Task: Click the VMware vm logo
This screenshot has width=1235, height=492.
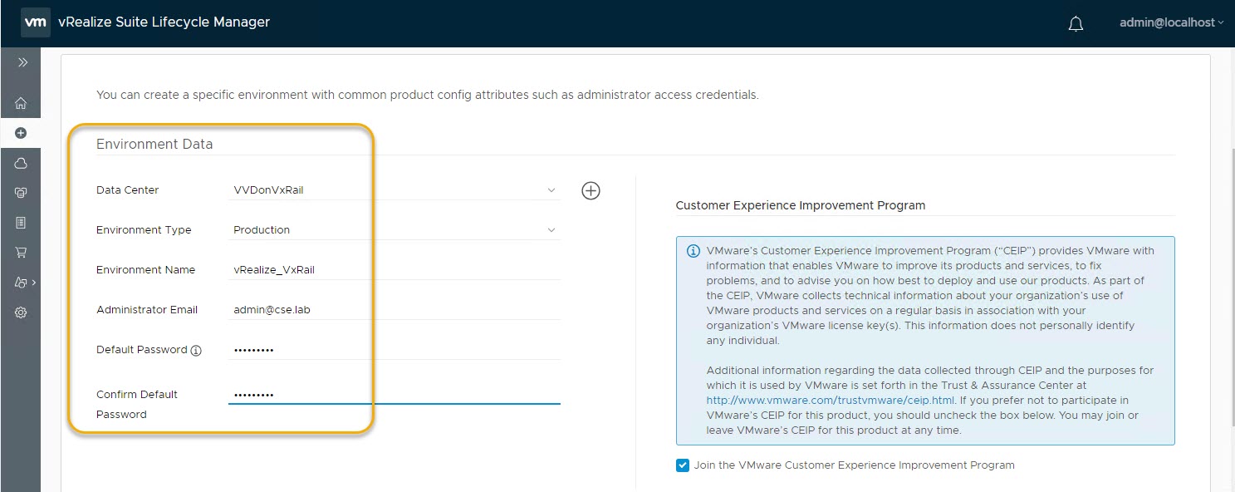Action: (35, 22)
